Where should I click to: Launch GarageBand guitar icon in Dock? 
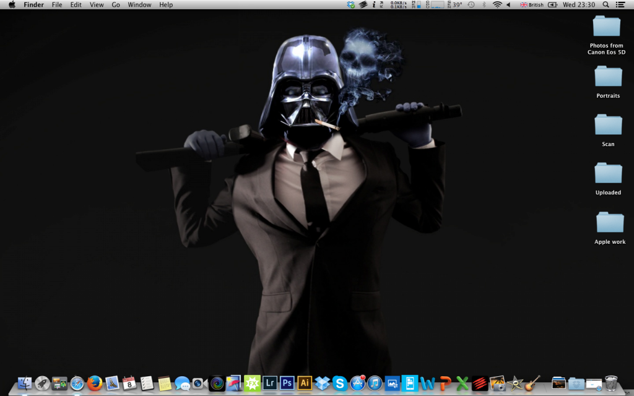click(532, 383)
